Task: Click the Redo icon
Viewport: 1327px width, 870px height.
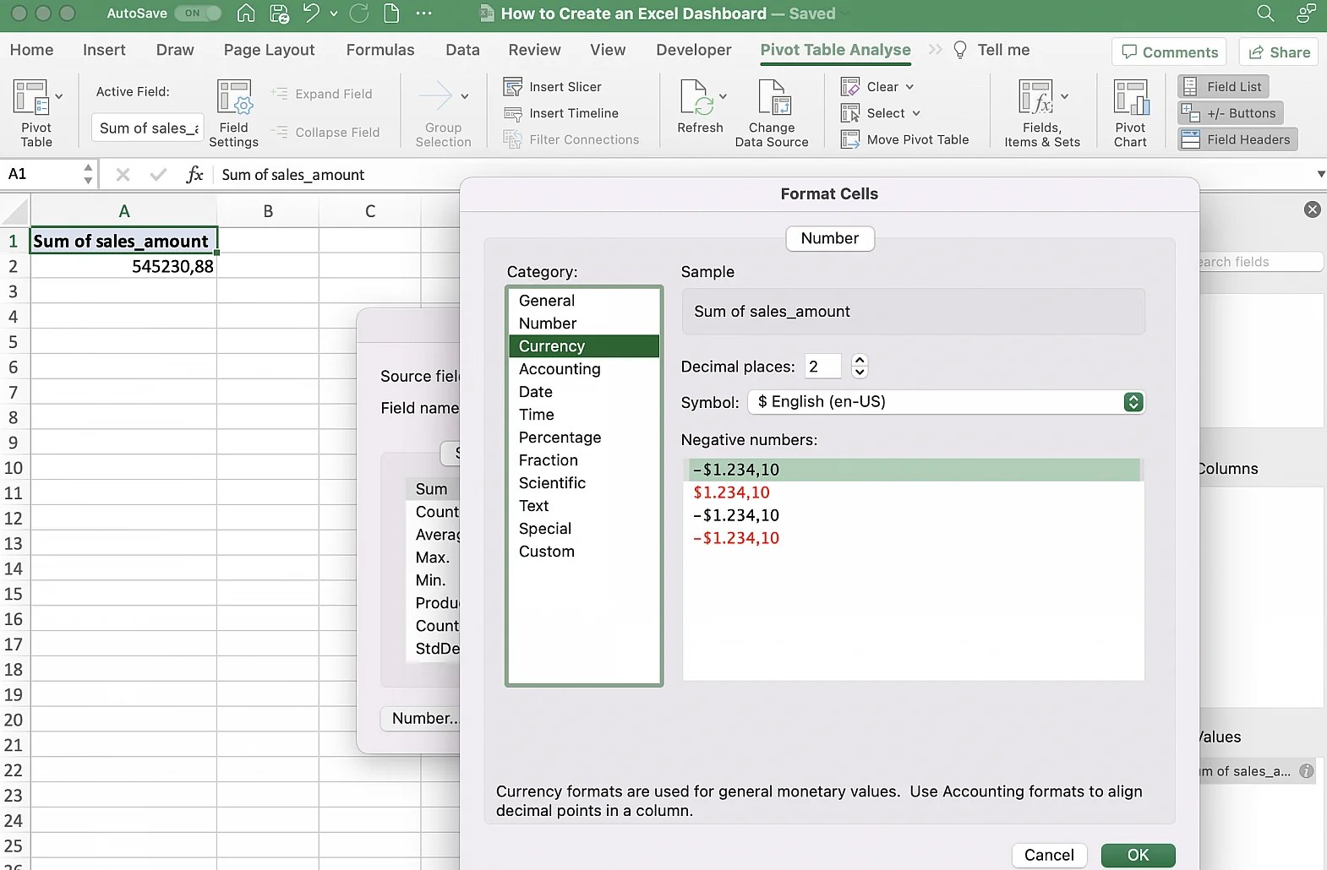Action: tap(359, 14)
